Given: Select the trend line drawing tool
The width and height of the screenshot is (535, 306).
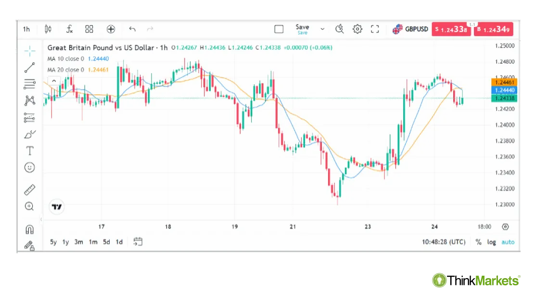Looking at the screenshot, I should 29,67.
